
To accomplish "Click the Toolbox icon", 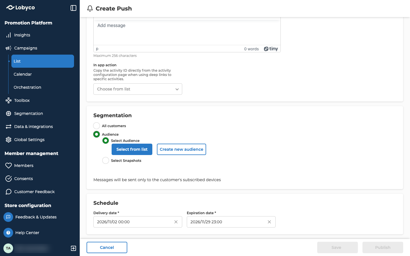I will point(9,100).
